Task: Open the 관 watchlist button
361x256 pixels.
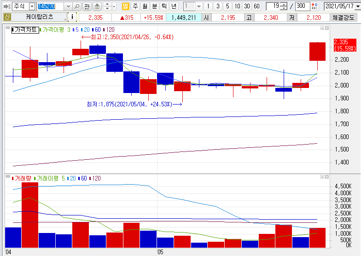Action: tap(87, 6)
